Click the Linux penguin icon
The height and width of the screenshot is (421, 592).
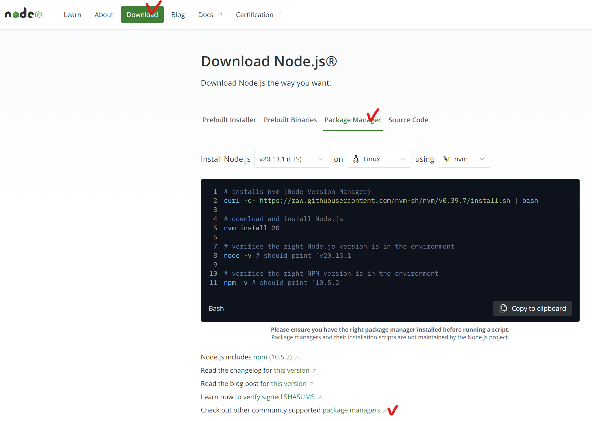click(356, 159)
